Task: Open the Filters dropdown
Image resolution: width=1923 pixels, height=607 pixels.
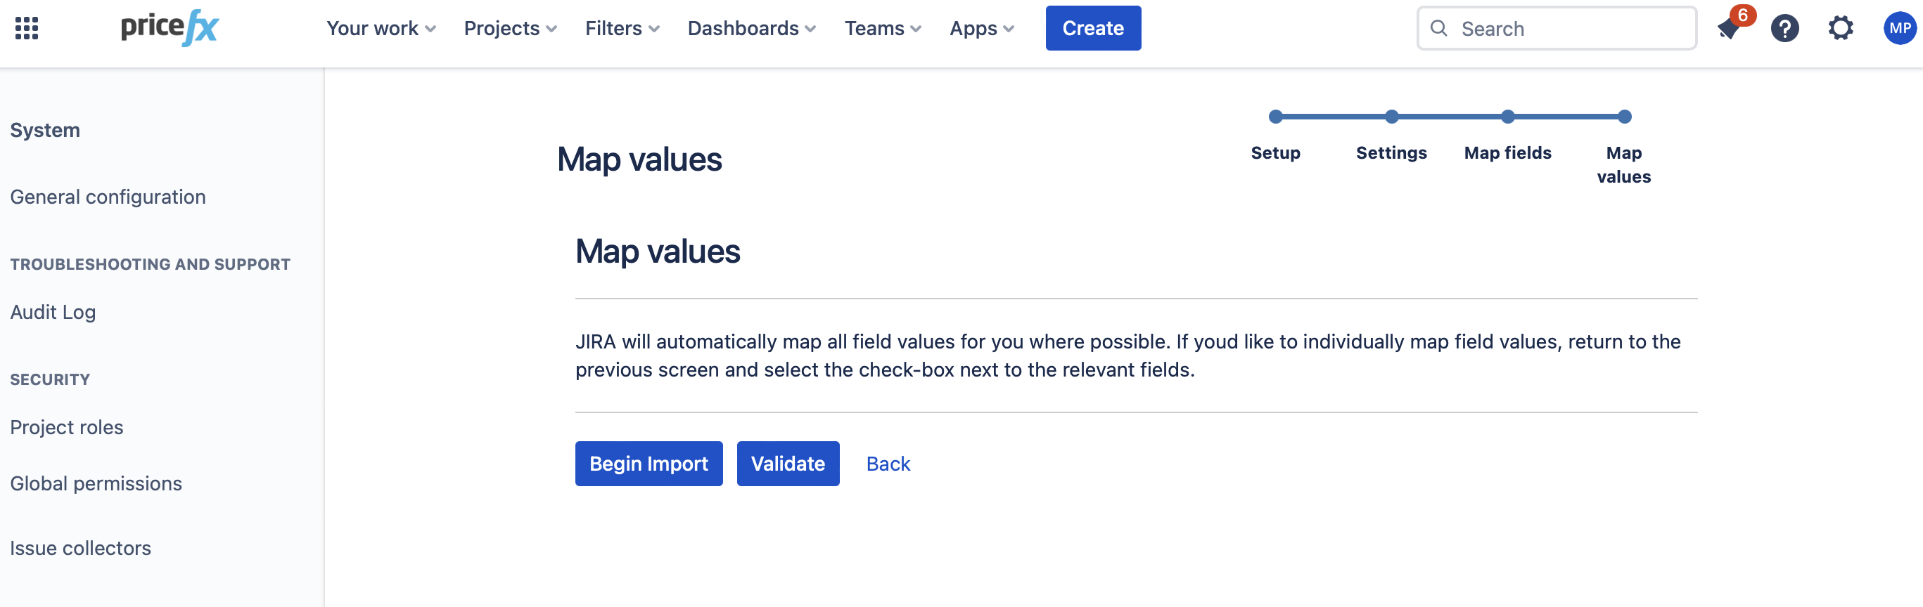Action: (x=622, y=28)
